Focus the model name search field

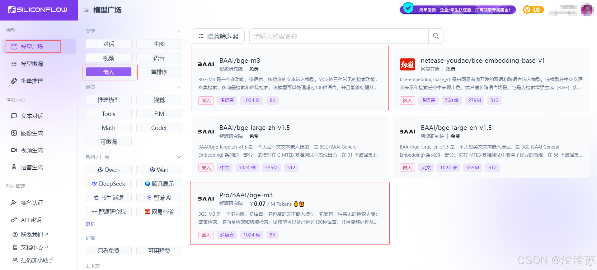tap(339, 36)
